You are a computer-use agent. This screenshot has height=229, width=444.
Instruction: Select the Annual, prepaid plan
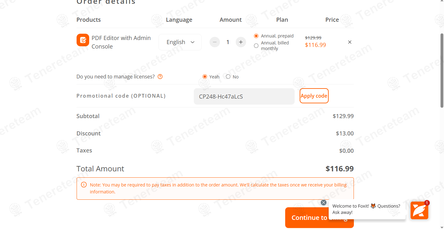tap(256, 36)
